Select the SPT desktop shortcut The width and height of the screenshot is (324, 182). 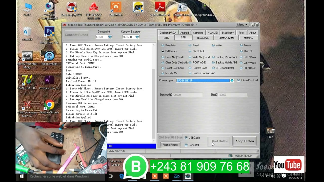tap(138, 9)
